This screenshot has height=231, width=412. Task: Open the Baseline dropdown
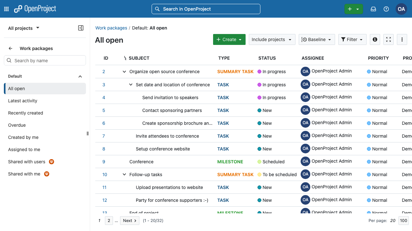pos(317,39)
